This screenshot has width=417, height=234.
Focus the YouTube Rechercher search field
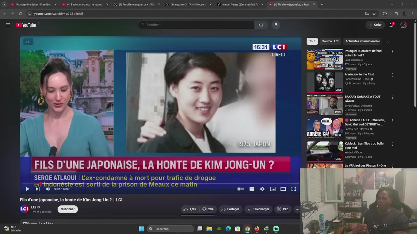[196, 25]
